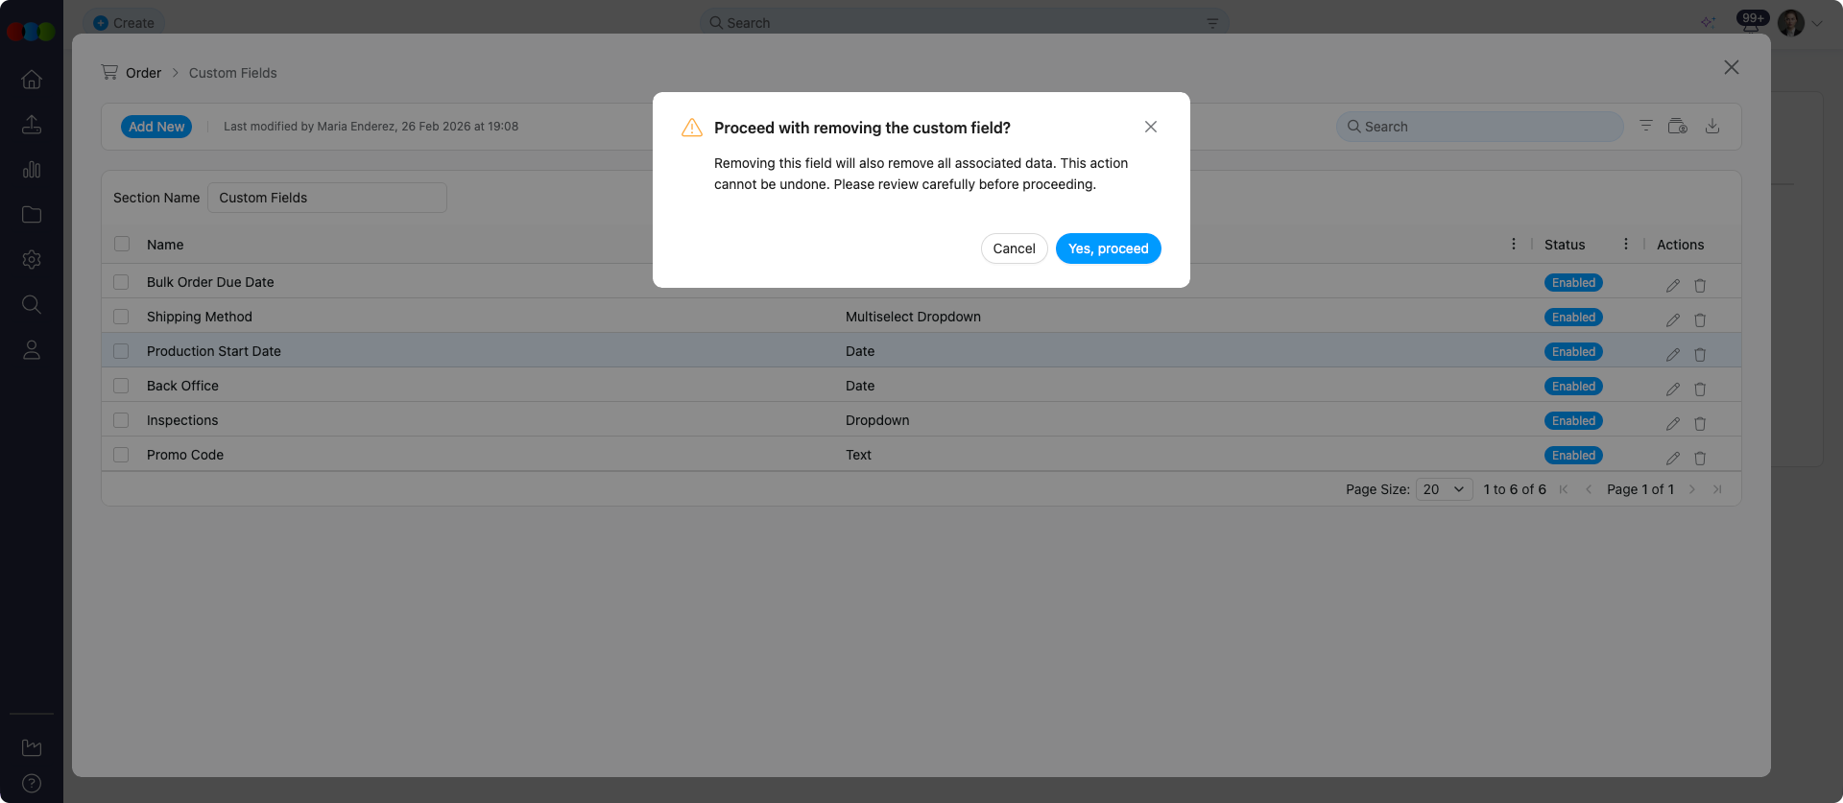Delete the Promo Code field
Viewport: 1843px width, 803px height.
point(1700,459)
